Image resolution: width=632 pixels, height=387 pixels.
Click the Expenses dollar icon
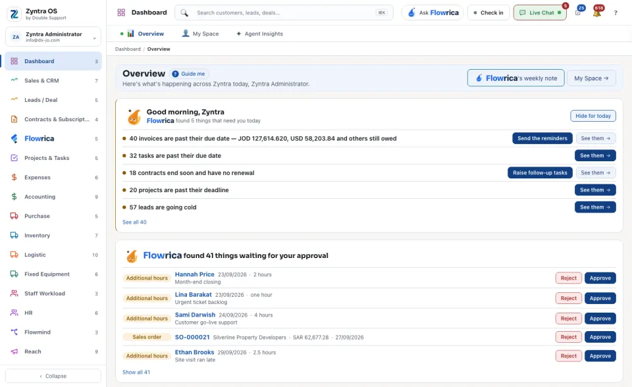(14, 178)
